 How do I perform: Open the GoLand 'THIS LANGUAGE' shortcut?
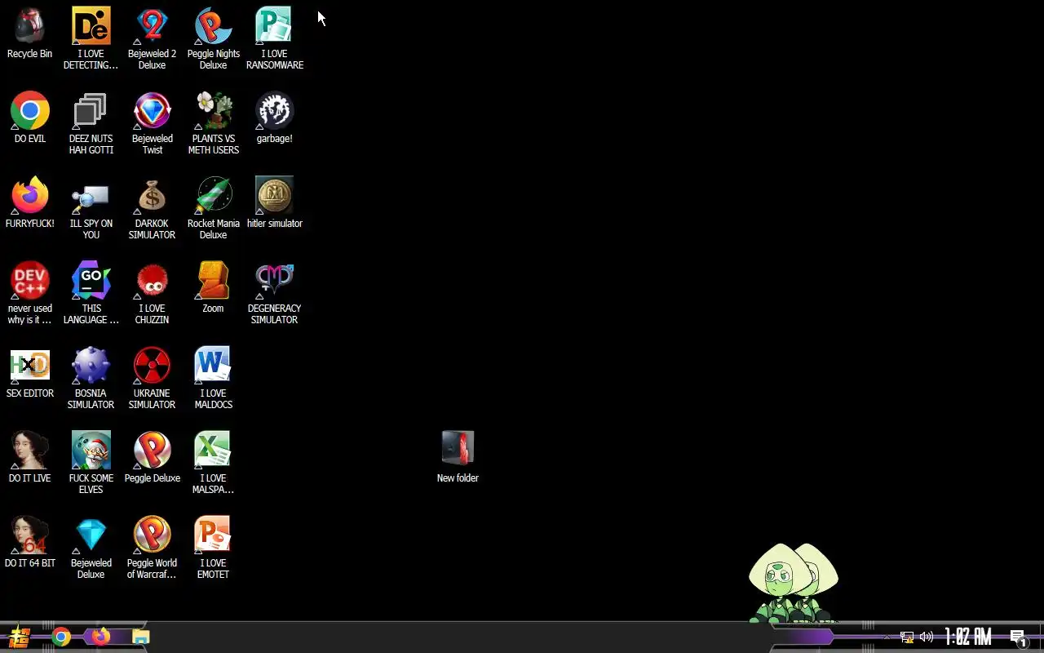(91, 280)
